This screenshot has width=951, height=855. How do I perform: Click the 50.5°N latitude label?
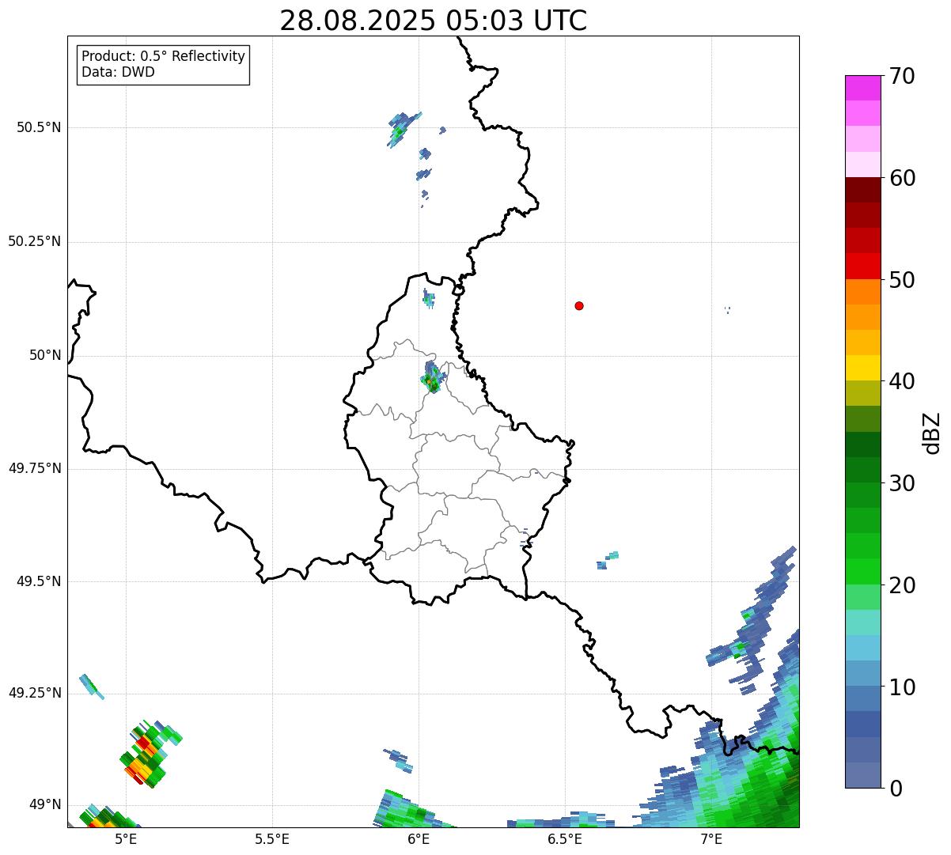pyautogui.click(x=39, y=127)
